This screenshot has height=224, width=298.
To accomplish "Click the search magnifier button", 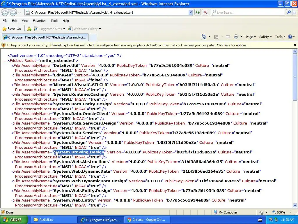I will tap(289, 12).
